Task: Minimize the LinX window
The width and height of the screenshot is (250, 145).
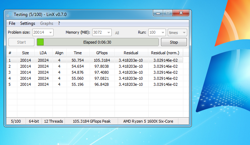Action: [x=158, y=13]
